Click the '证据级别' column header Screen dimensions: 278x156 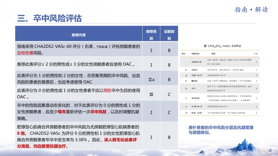(169, 35)
